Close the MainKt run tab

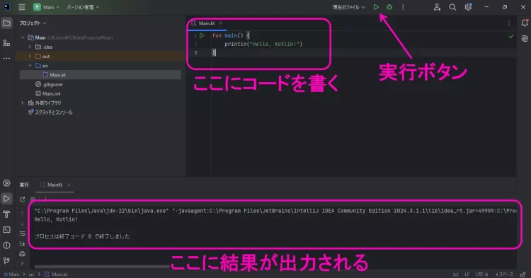click(69, 185)
